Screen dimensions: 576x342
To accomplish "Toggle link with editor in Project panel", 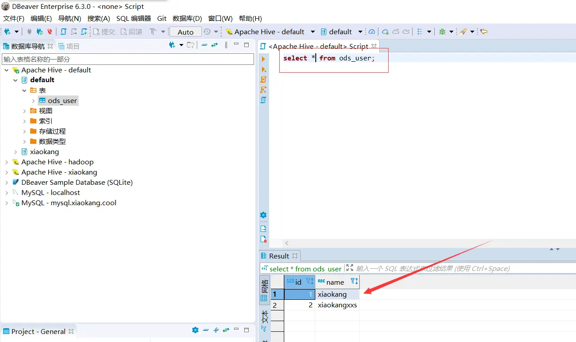I will [x=226, y=330].
